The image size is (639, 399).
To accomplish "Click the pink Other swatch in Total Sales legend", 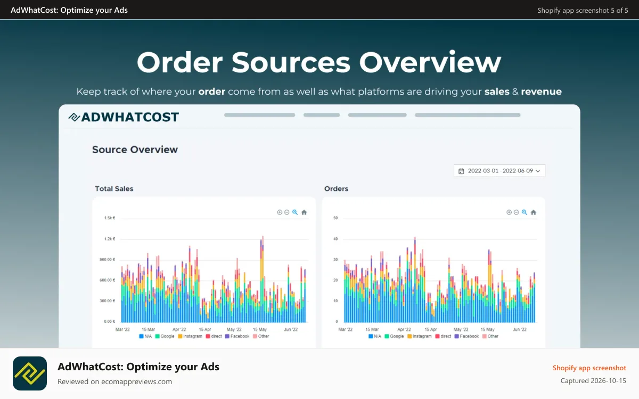I will [x=255, y=336].
